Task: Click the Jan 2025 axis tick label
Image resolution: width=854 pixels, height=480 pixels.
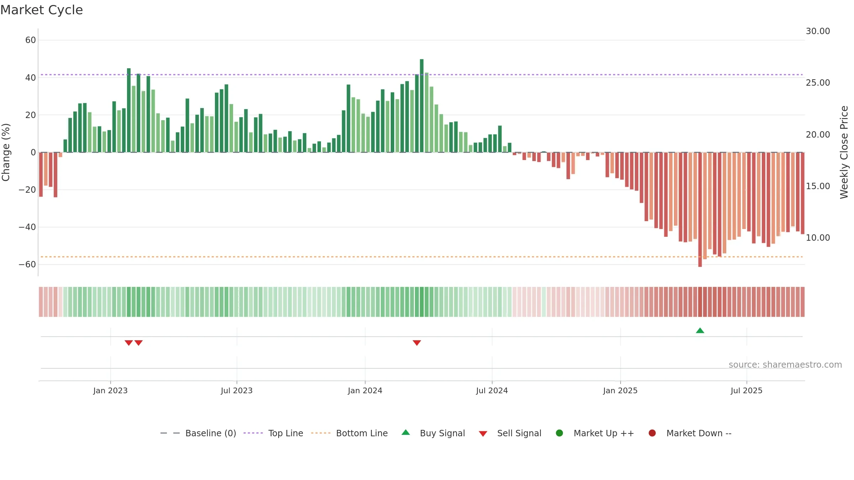Action: tap(620, 390)
